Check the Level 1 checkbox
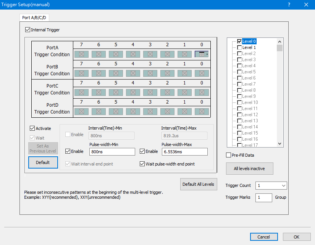Viewport: 315px width, 245px height. (239, 47)
